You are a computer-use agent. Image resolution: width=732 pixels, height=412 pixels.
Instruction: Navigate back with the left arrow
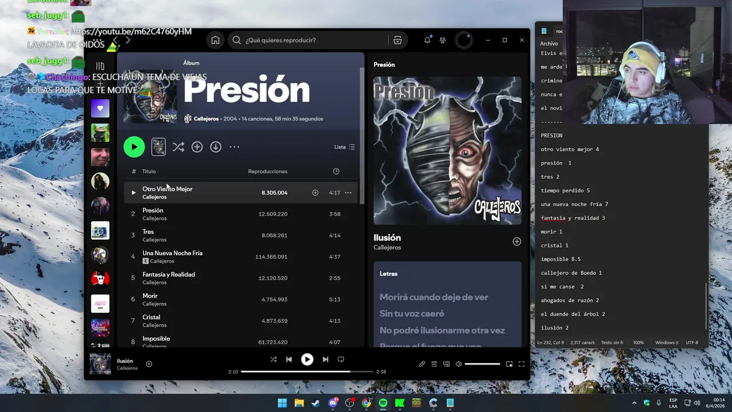click(115, 40)
